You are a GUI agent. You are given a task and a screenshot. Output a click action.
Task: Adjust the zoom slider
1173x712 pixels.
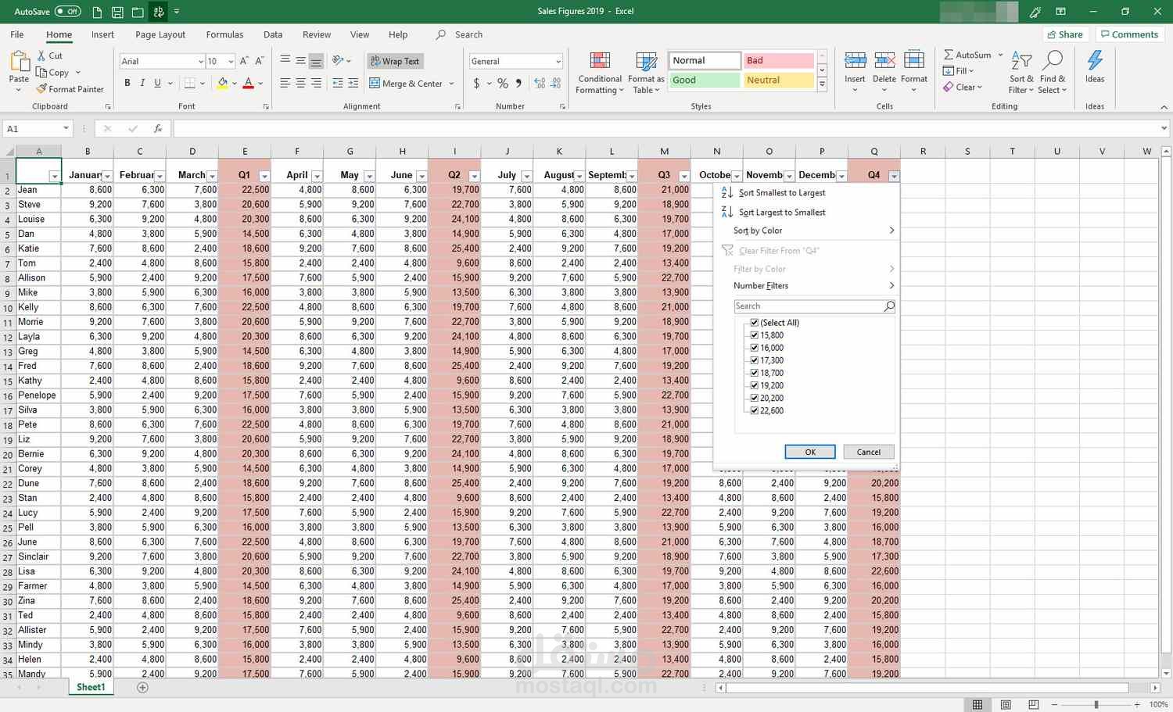click(x=1096, y=704)
